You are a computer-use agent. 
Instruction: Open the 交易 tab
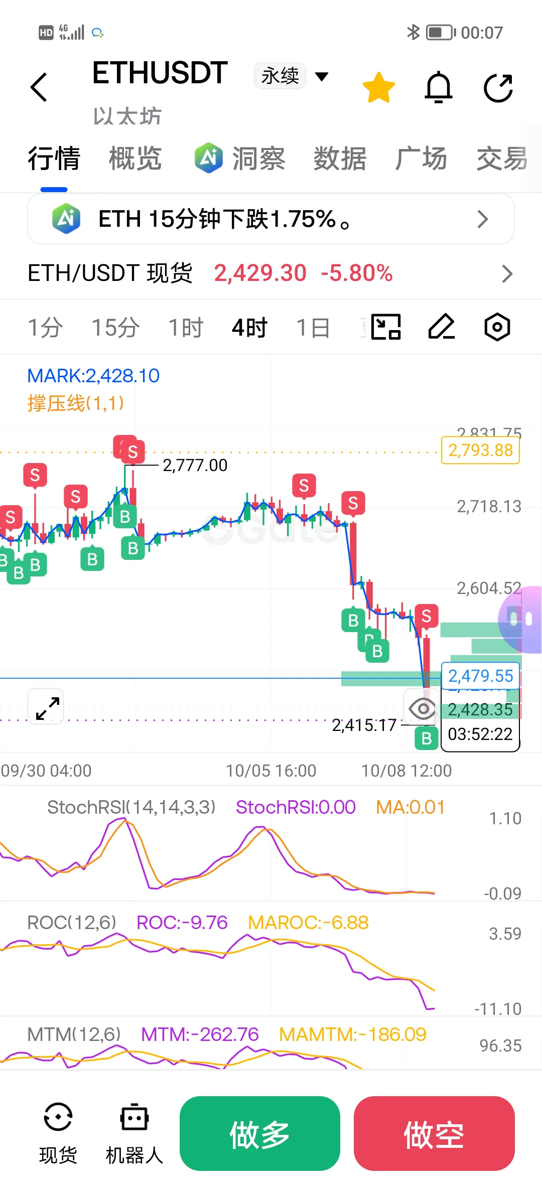click(502, 159)
